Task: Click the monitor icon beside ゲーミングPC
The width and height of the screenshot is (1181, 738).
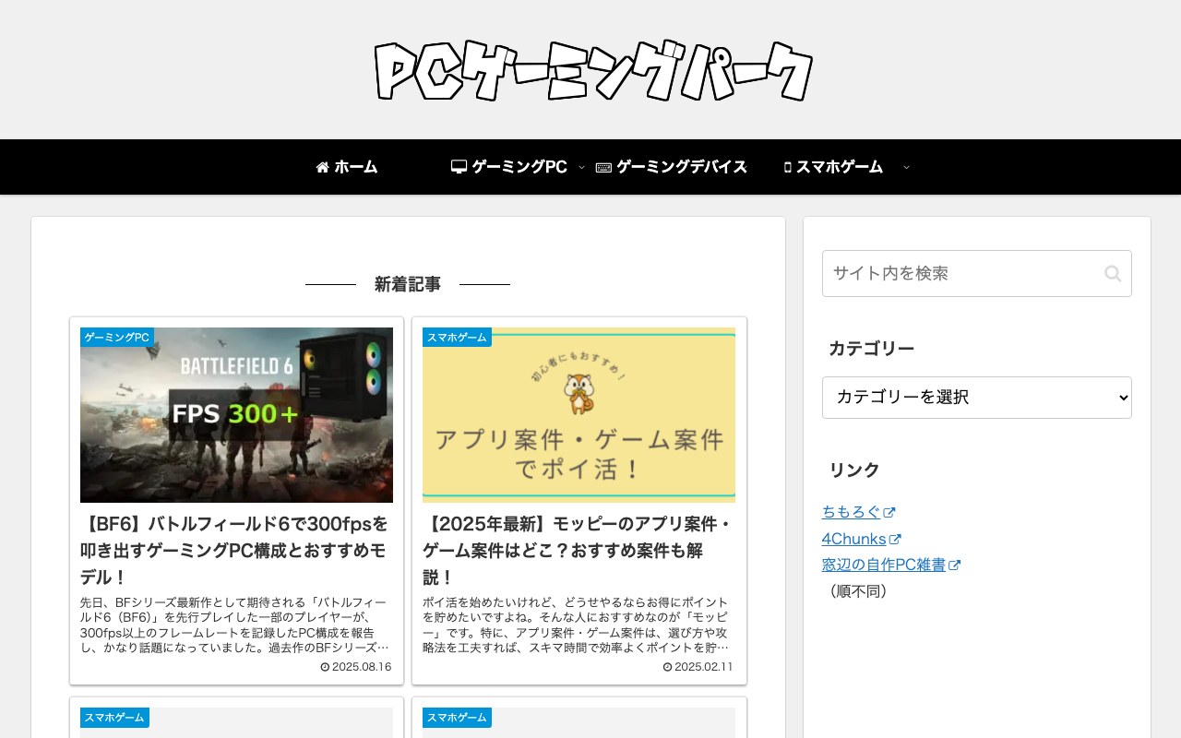Action: [x=459, y=167]
